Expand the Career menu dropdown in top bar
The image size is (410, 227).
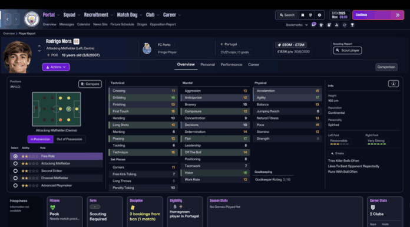coord(179,15)
